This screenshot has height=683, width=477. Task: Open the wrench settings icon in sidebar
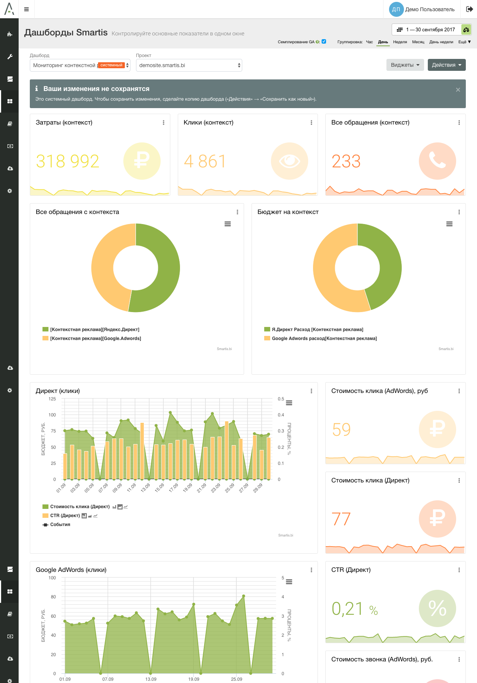click(10, 57)
